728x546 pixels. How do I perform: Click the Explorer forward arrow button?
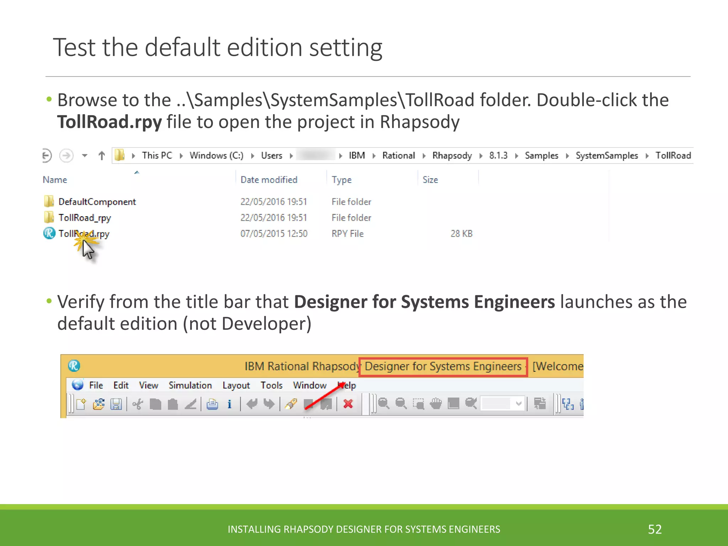click(66, 155)
